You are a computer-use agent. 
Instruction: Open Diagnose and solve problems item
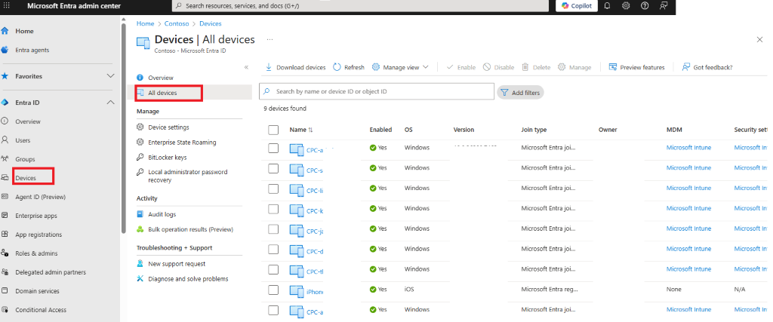point(188,279)
